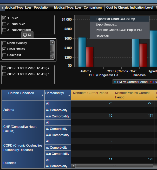The image size is (157, 170).
Task: Click the Members Current Period column header
Action: (92, 95)
